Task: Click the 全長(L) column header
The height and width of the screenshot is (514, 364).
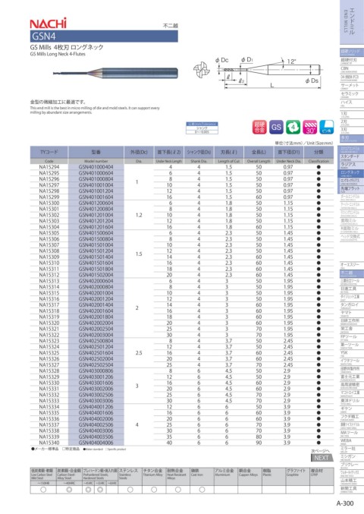Action: click(x=259, y=152)
